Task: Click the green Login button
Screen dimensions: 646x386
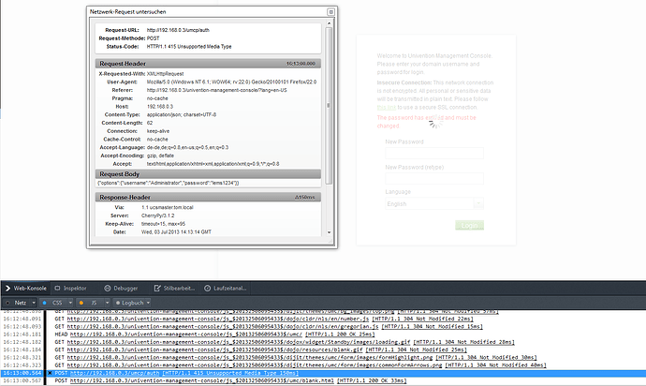Action: coord(470,226)
